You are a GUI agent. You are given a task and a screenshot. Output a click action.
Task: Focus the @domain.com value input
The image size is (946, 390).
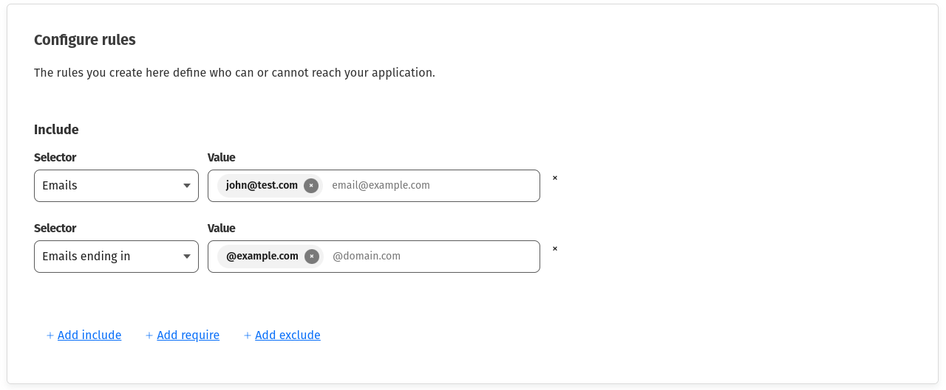(x=429, y=257)
